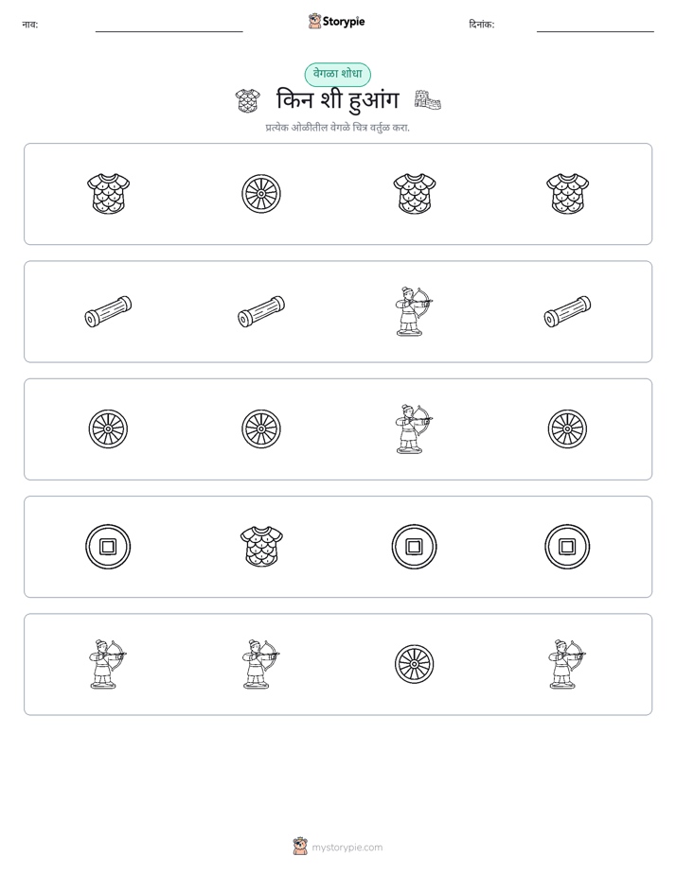The width and height of the screenshot is (676, 874).
Task: Select the last wheel in third row
Action: (567, 429)
